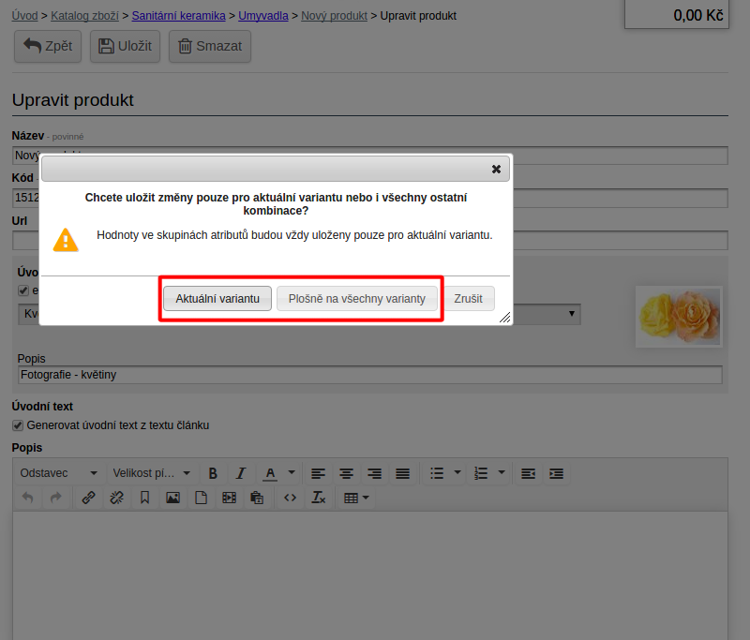
Task: Click the yellow roses thumbnail image
Action: 679,317
